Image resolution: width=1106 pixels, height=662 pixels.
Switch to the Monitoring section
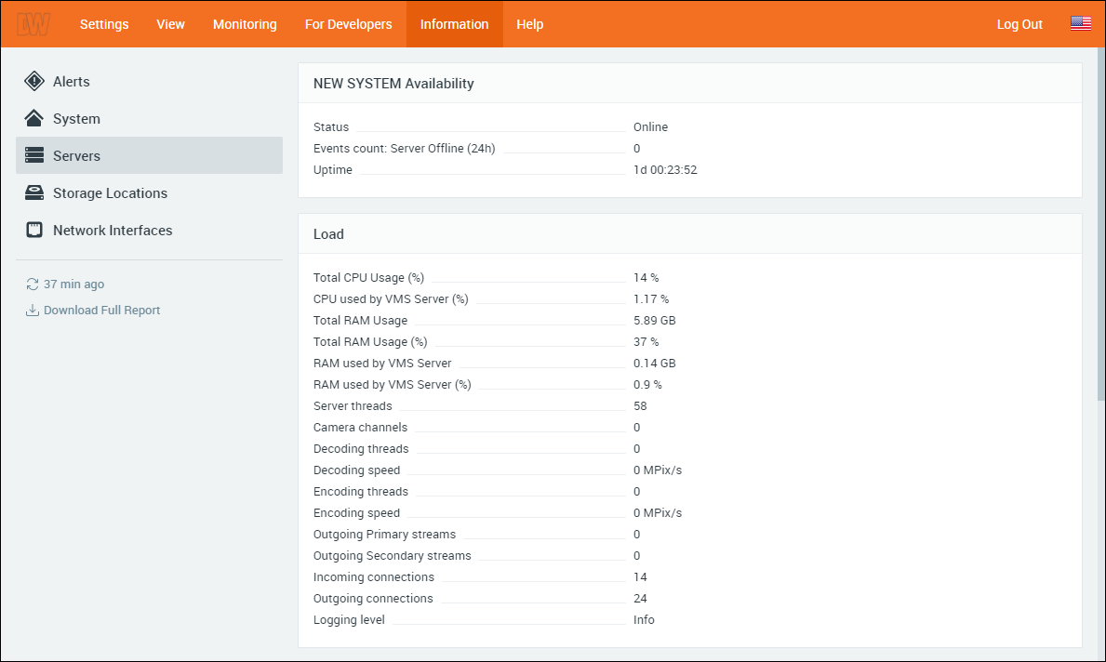click(x=245, y=24)
